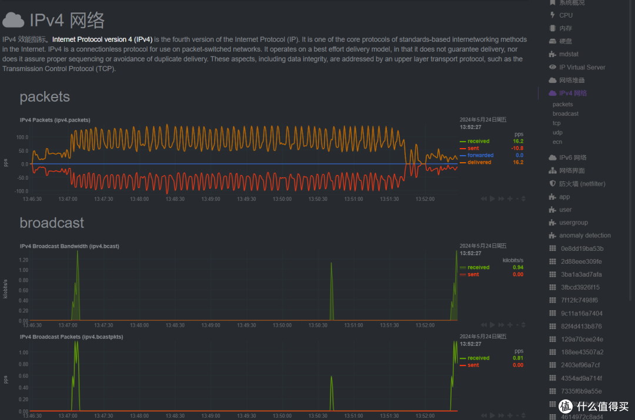
Task: Click the shield icon for 防火墙 (netfilter)
Action: click(x=552, y=184)
